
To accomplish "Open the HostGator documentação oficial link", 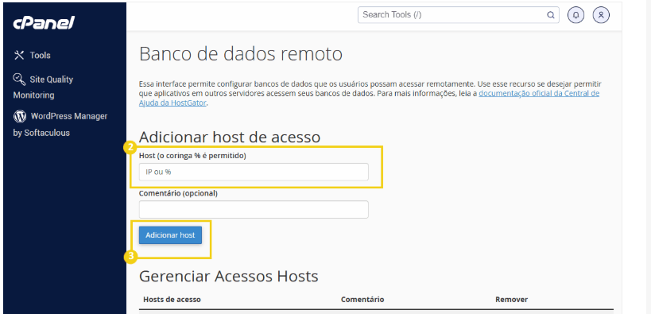I will [x=369, y=98].
